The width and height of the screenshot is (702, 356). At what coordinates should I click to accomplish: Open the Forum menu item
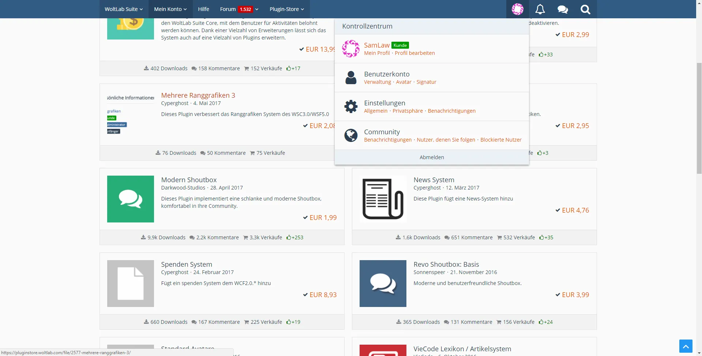(x=228, y=9)
